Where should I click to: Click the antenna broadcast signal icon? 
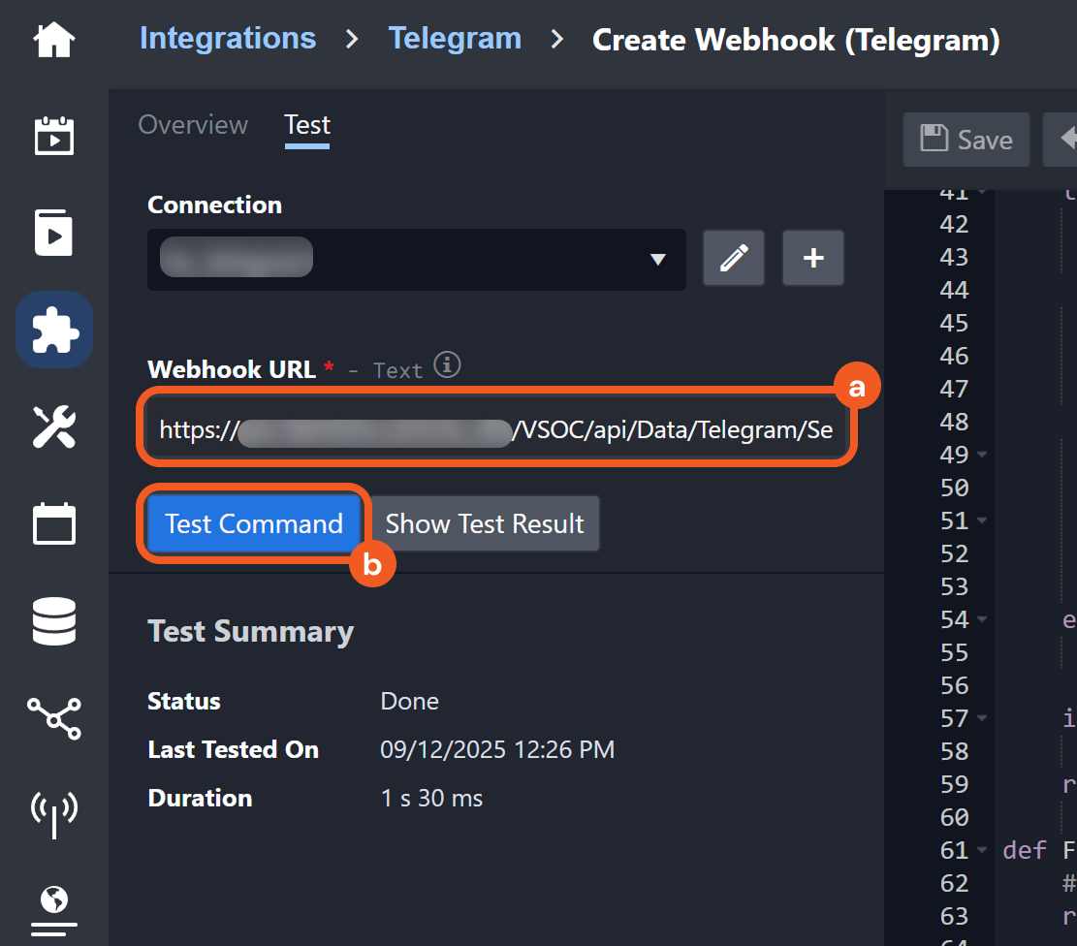(53, 812)
